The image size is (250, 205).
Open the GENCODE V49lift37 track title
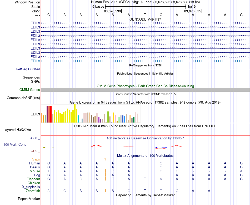[x=145, y=19]
